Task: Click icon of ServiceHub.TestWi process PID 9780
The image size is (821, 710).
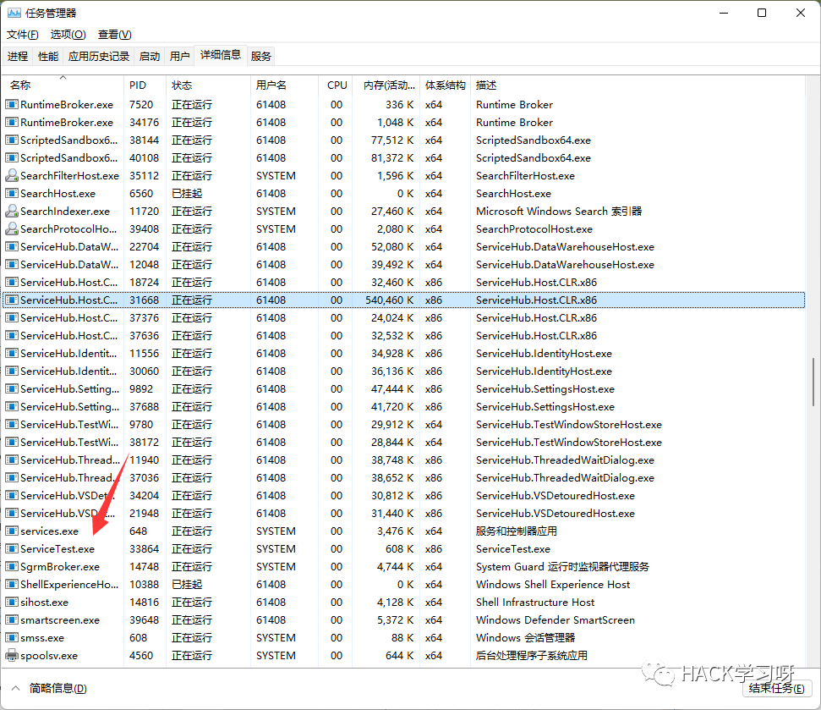Action: [12, 425]
